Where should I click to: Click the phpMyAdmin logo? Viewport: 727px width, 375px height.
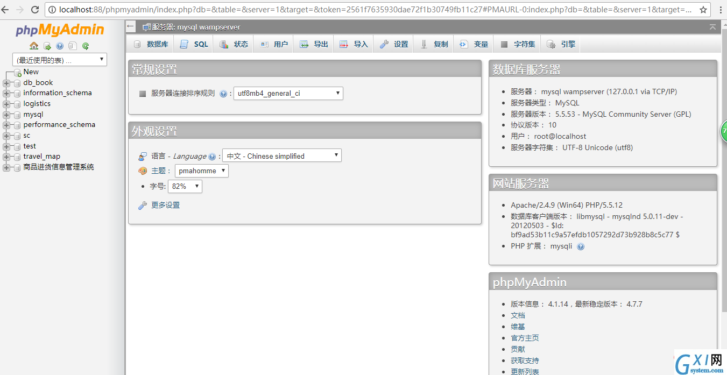[x=60, y=30]
